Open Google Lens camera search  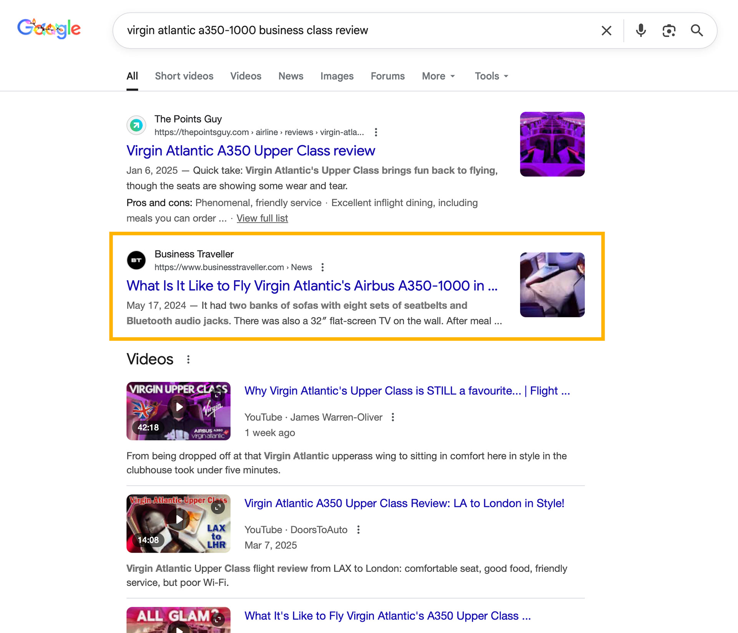click(669, 30)
